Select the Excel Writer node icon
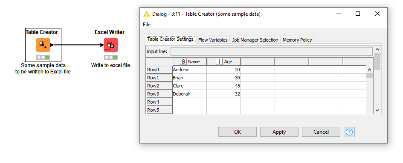 pos(111,45)
